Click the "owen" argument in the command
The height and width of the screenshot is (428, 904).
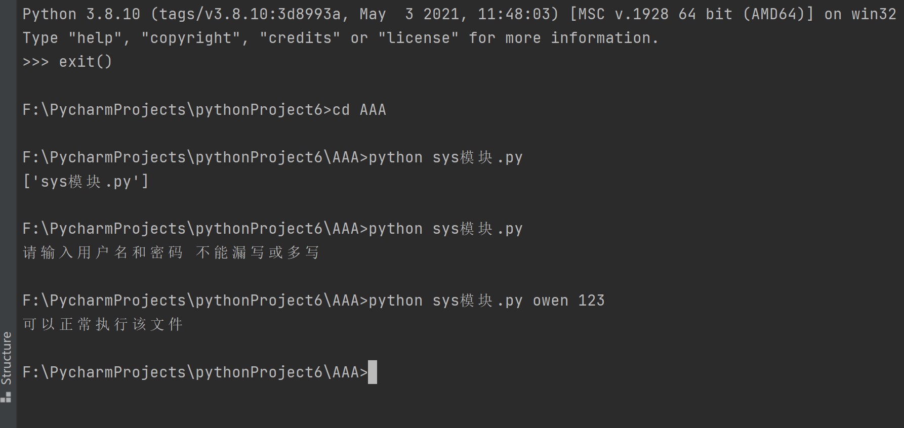[550, 301]
